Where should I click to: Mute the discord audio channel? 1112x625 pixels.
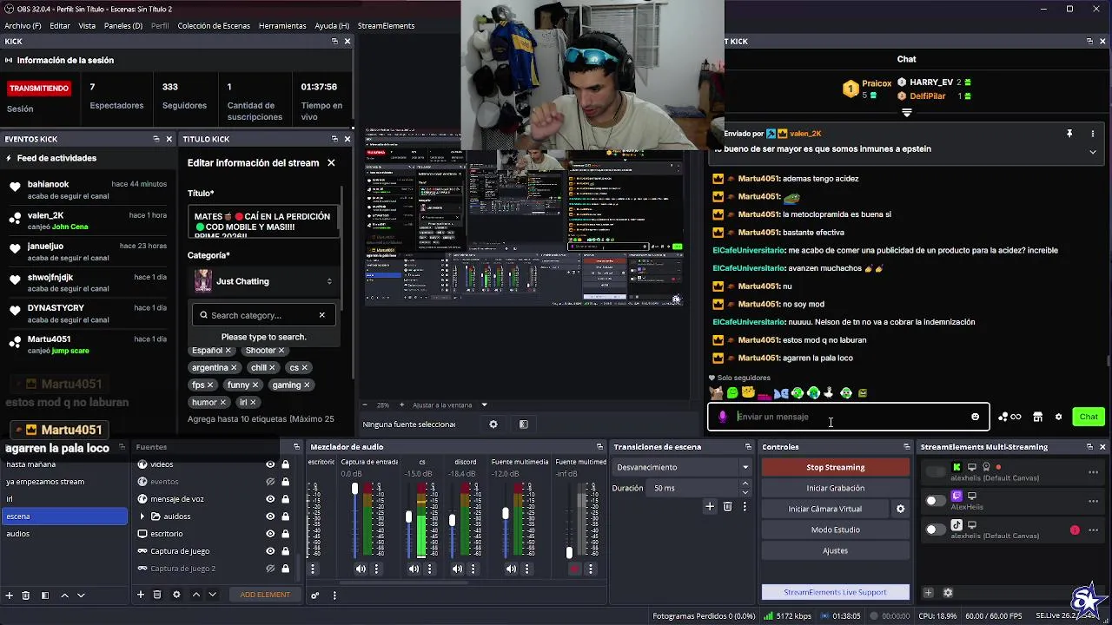coord(457,569)
